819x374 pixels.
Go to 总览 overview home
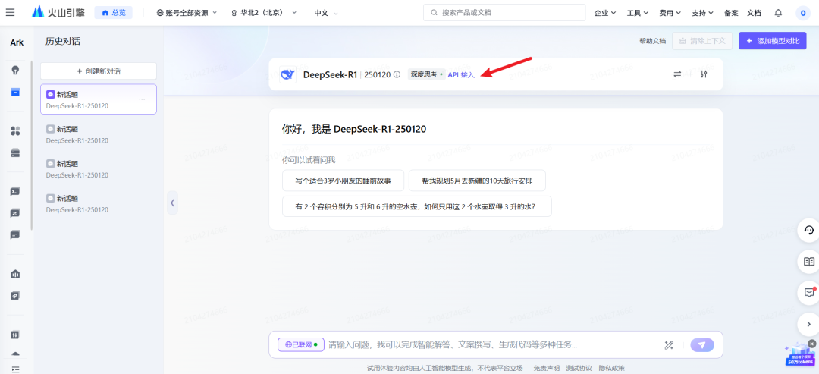coord(113,13)
